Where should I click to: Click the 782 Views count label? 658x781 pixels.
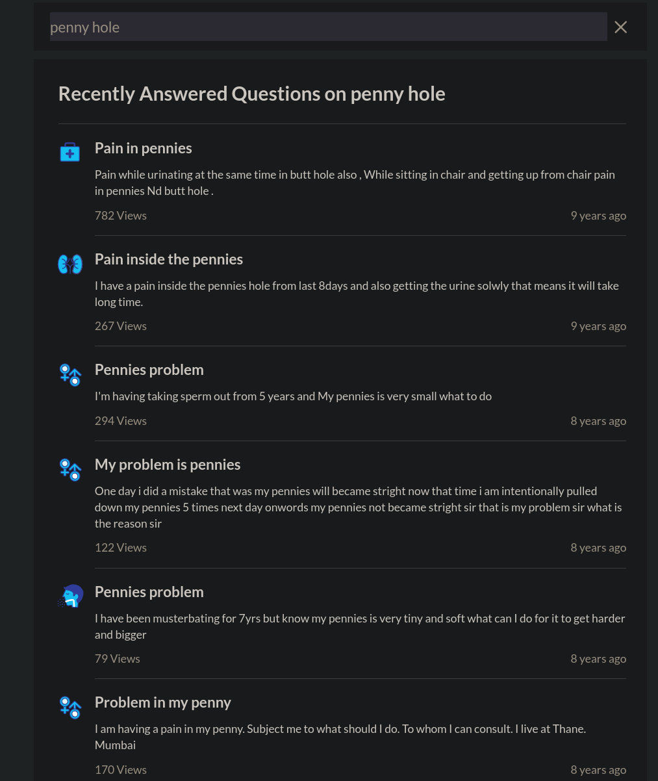click(121, 216)
